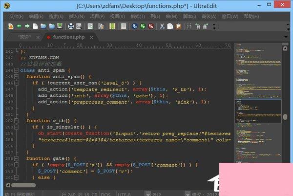Launch UltraFinder with the green UF icon
The height and width of the screenshot is (196, 293).
[143, 26]
